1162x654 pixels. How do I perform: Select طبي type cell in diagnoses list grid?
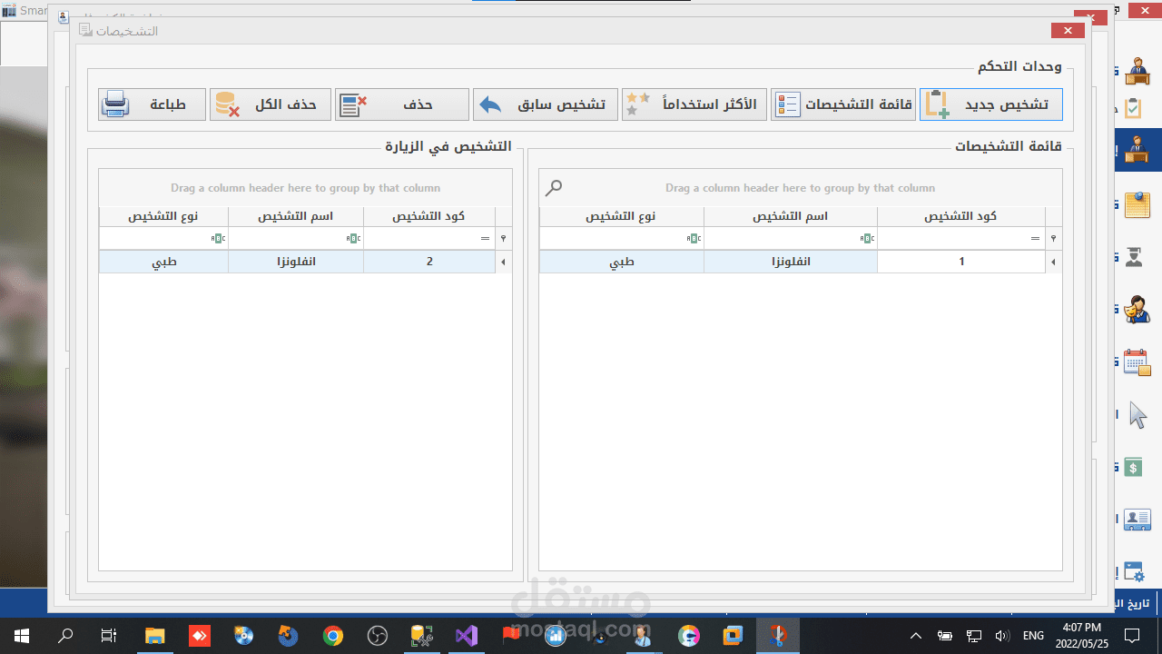[622, 262]
